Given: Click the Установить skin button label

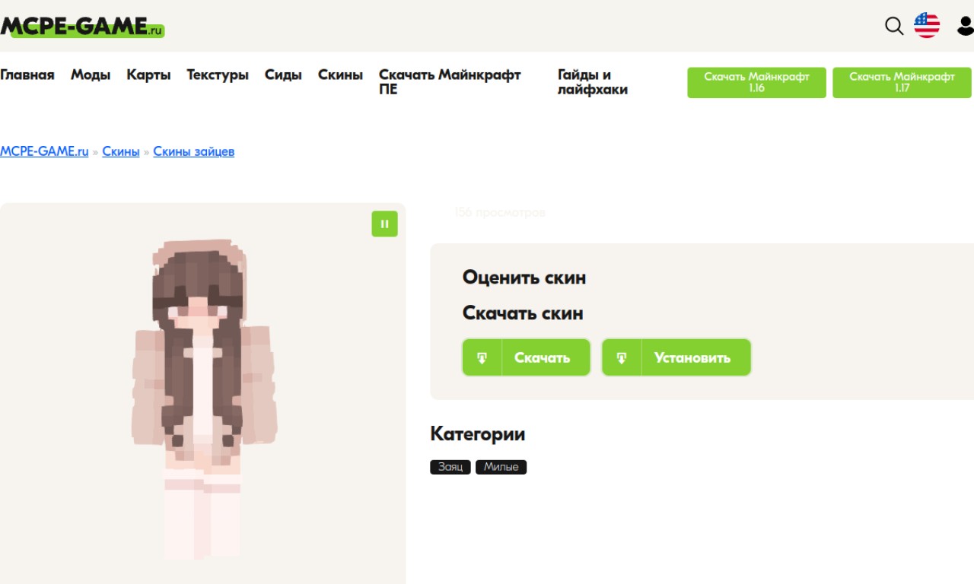Looking at the screenshot, I should click(x=692, y=357).
